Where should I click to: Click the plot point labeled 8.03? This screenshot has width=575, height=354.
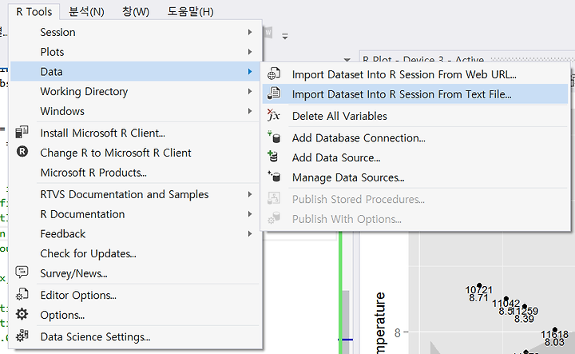coord(555,330)
